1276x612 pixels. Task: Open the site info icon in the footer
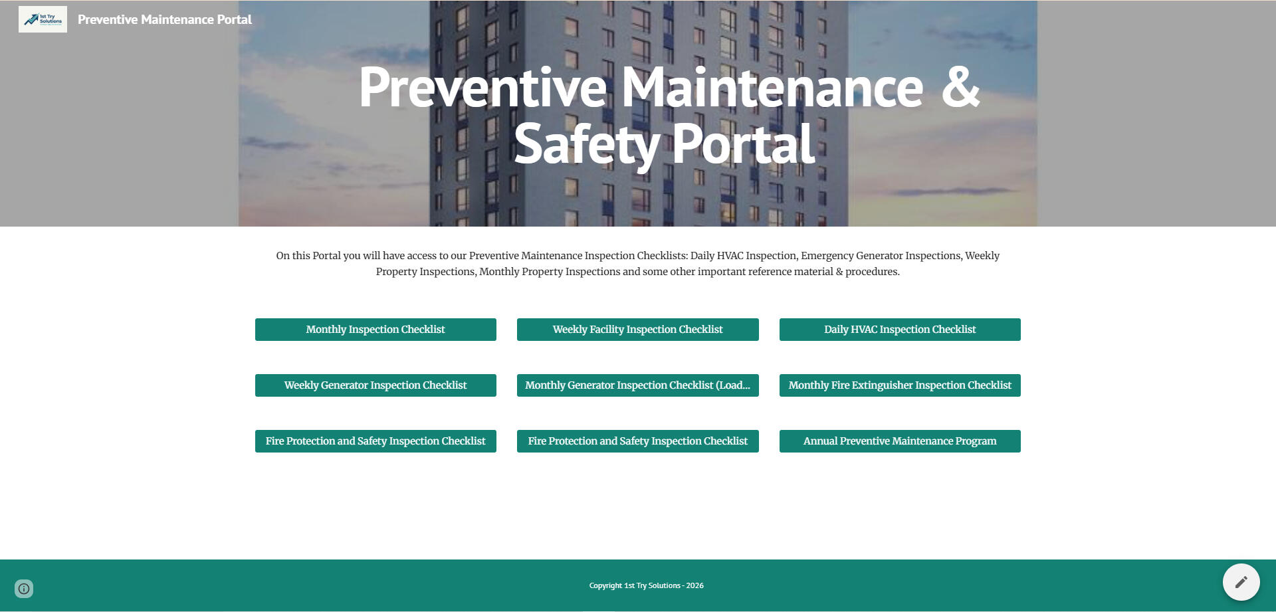24,588
